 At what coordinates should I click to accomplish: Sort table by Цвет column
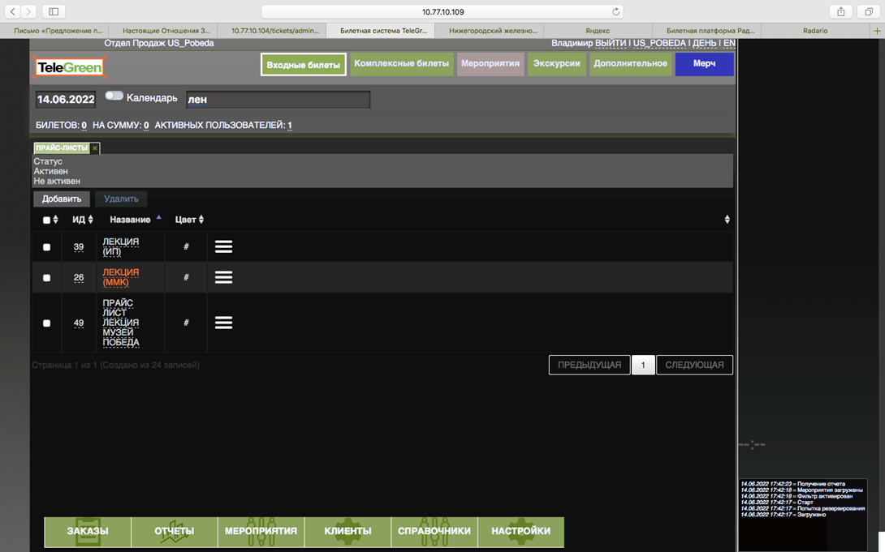[x=189, y=220]
